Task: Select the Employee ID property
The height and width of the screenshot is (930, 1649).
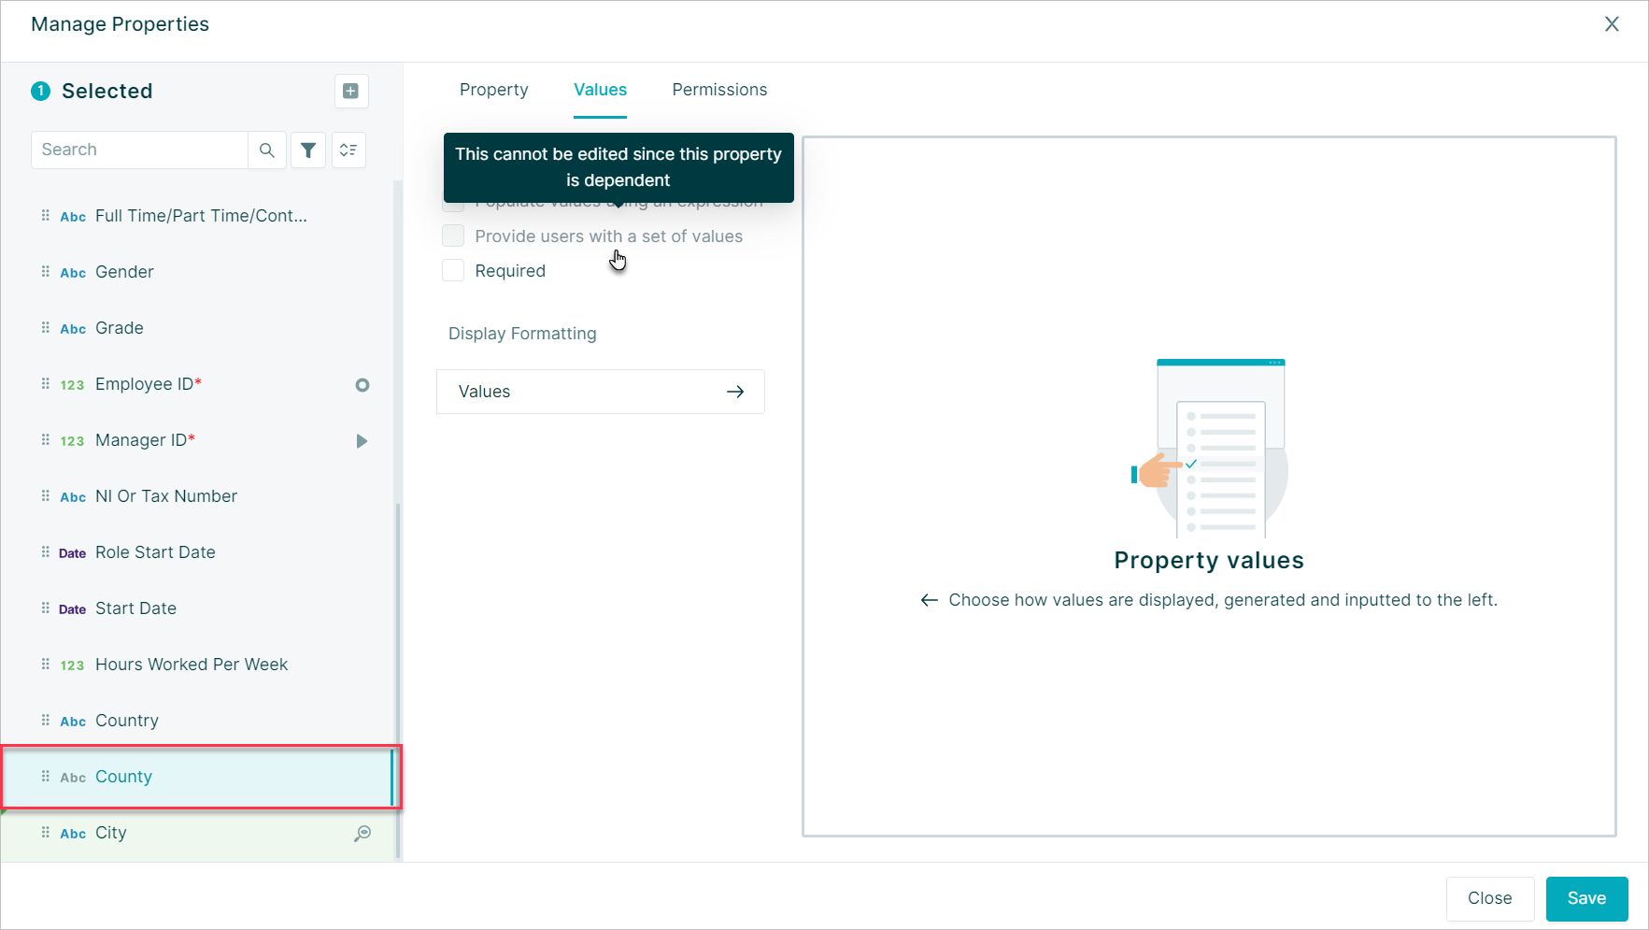Action: tap(148, 384)
